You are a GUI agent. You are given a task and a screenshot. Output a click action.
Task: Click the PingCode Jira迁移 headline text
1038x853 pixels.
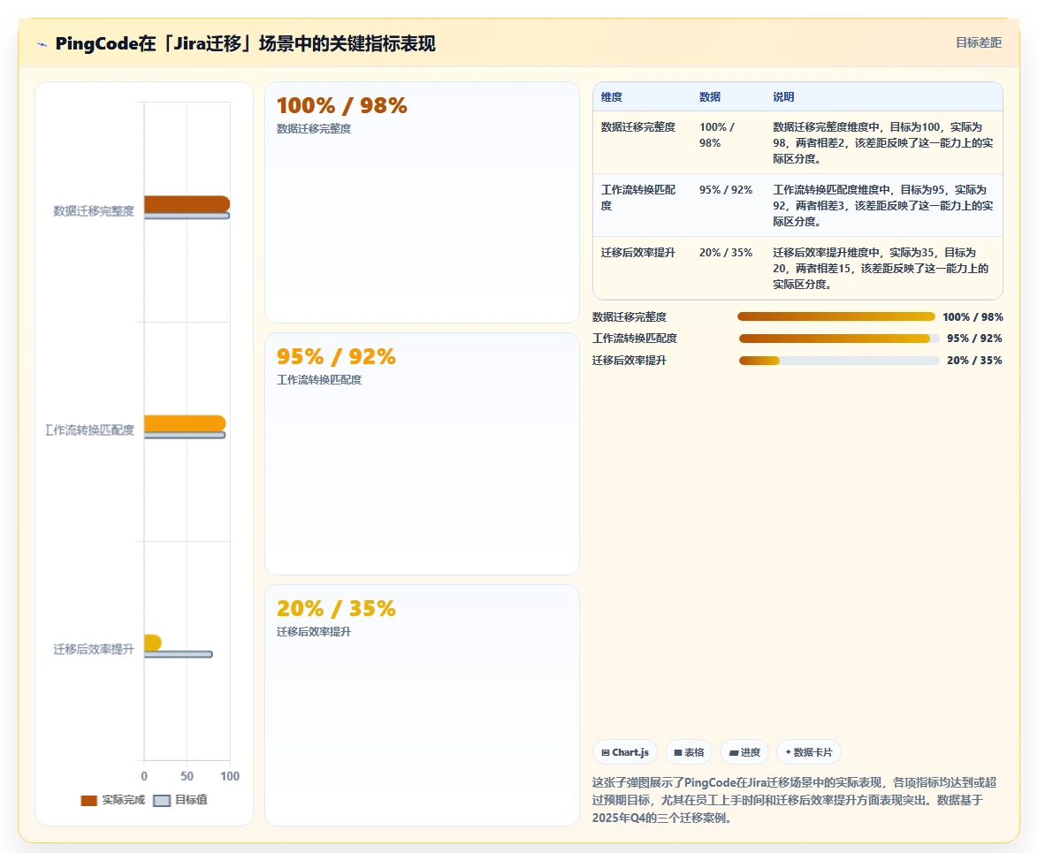(x=245, y=43)
